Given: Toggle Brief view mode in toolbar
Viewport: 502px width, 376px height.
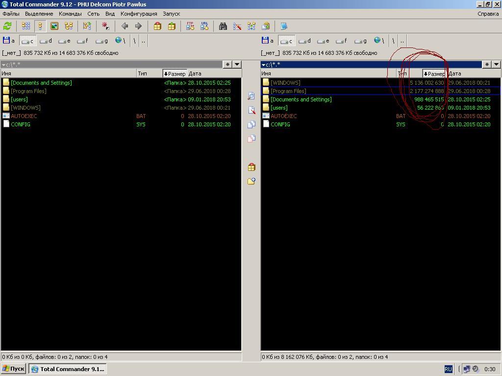Looking at the screenshot, I should [x=26, y=26].
